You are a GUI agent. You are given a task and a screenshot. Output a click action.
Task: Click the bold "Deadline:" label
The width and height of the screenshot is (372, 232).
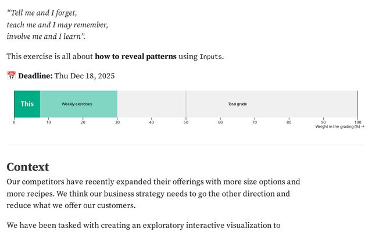coord(35,76)
